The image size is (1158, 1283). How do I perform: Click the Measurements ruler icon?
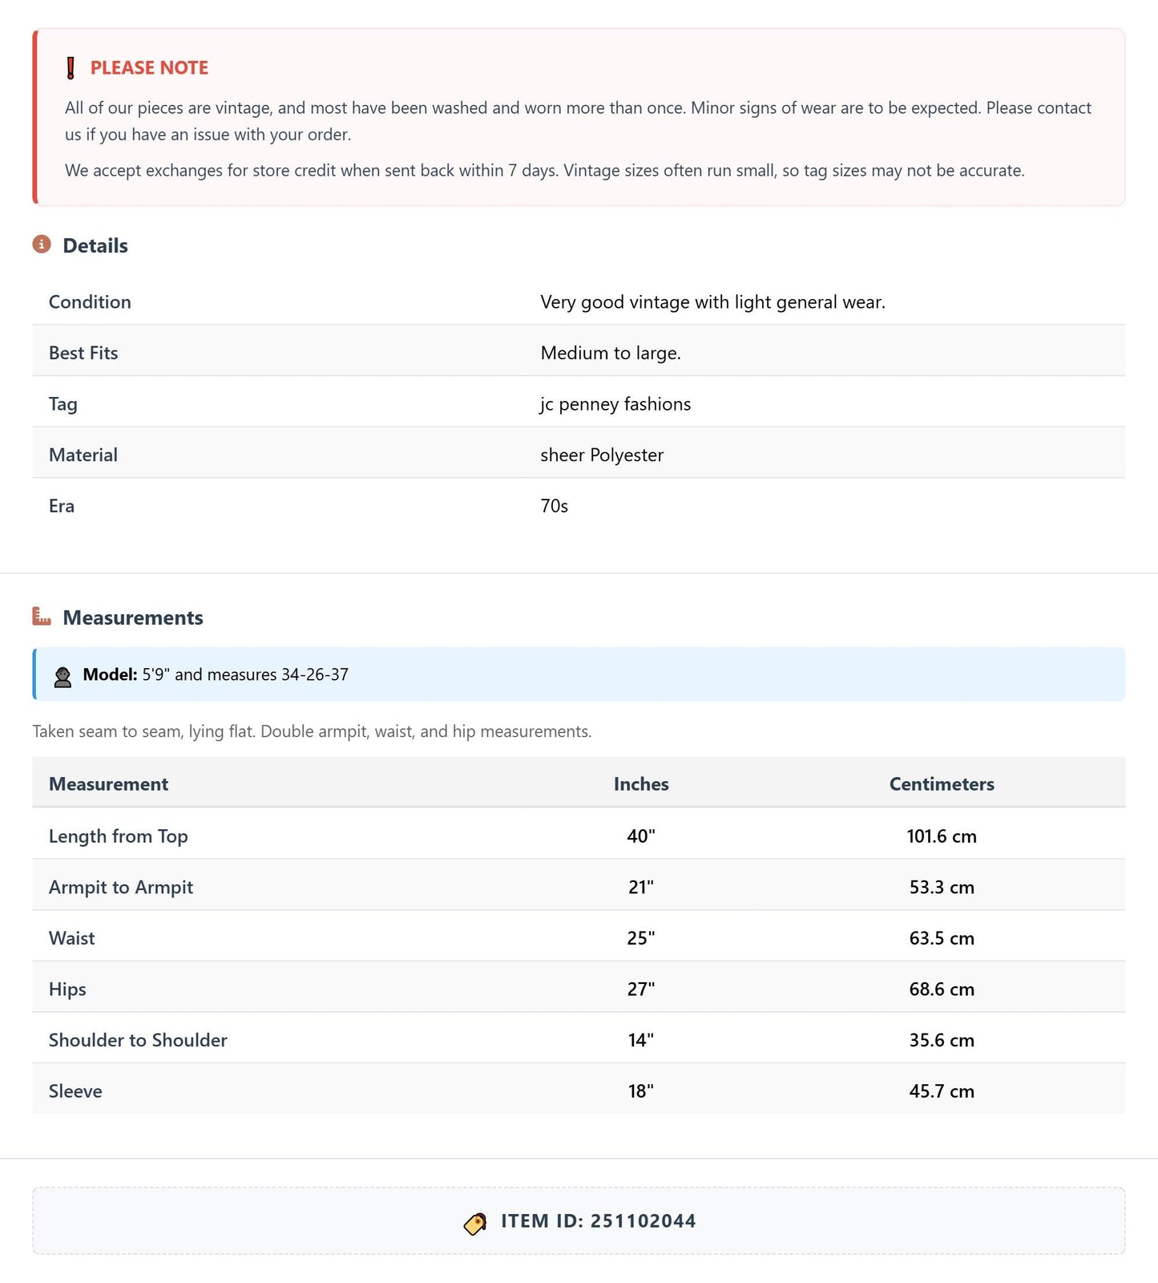point(42,616)
